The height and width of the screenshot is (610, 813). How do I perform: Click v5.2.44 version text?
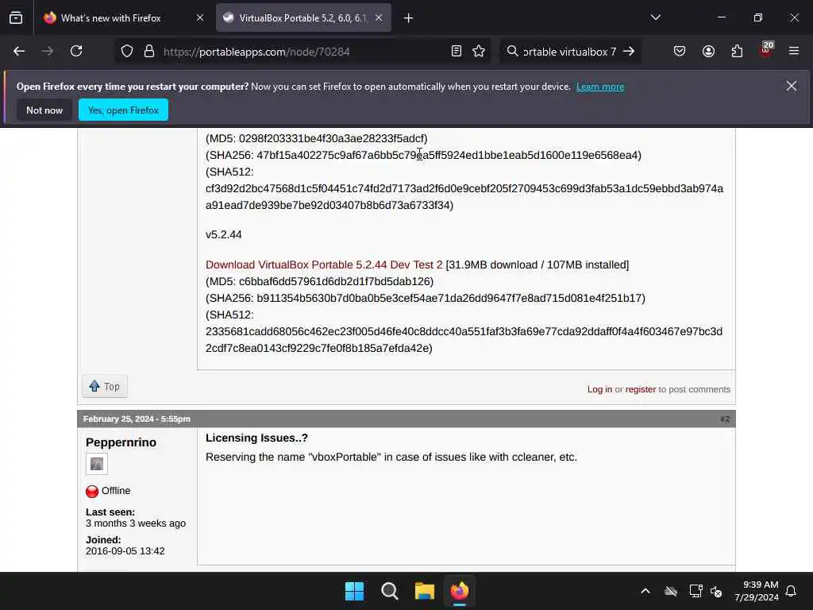pos(223,234)
